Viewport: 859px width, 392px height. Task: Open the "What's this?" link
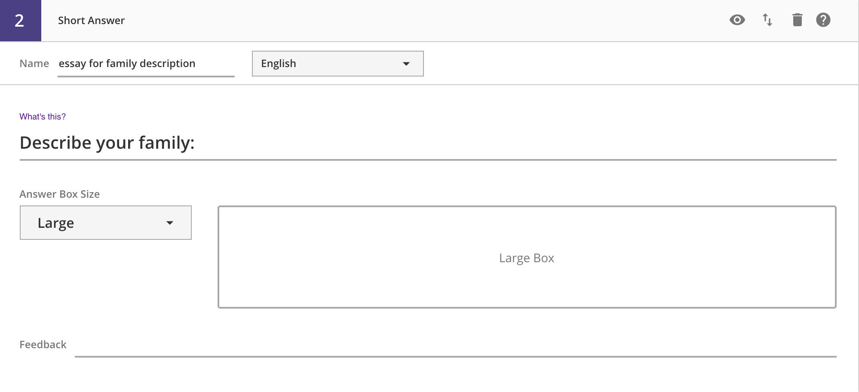(43, 116)
